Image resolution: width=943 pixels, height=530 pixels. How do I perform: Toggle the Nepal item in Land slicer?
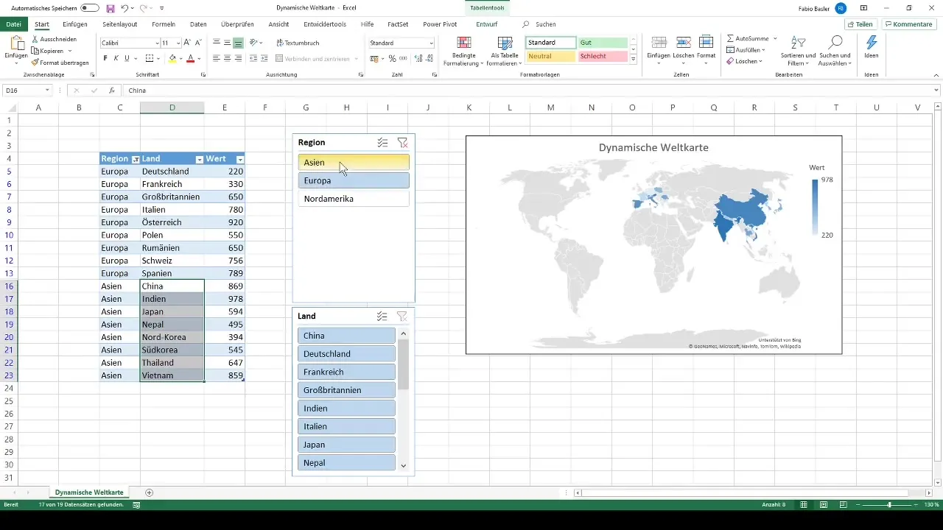[x=347, y=463]
